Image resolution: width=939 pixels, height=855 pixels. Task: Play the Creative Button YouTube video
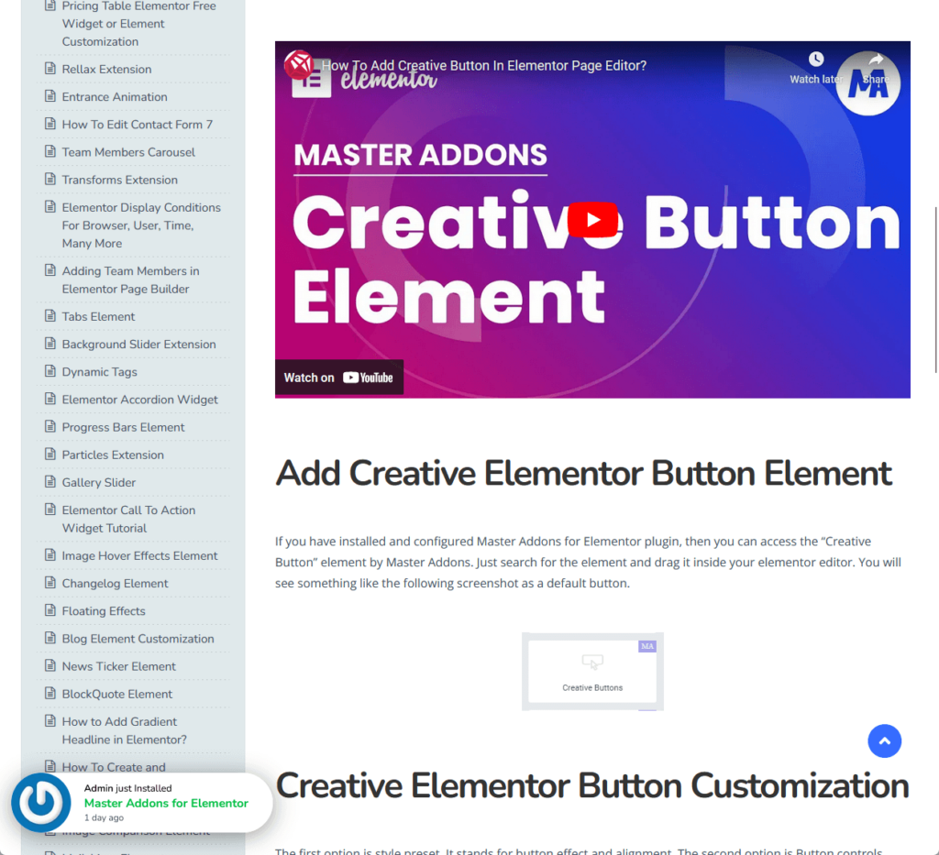(592, 220)
